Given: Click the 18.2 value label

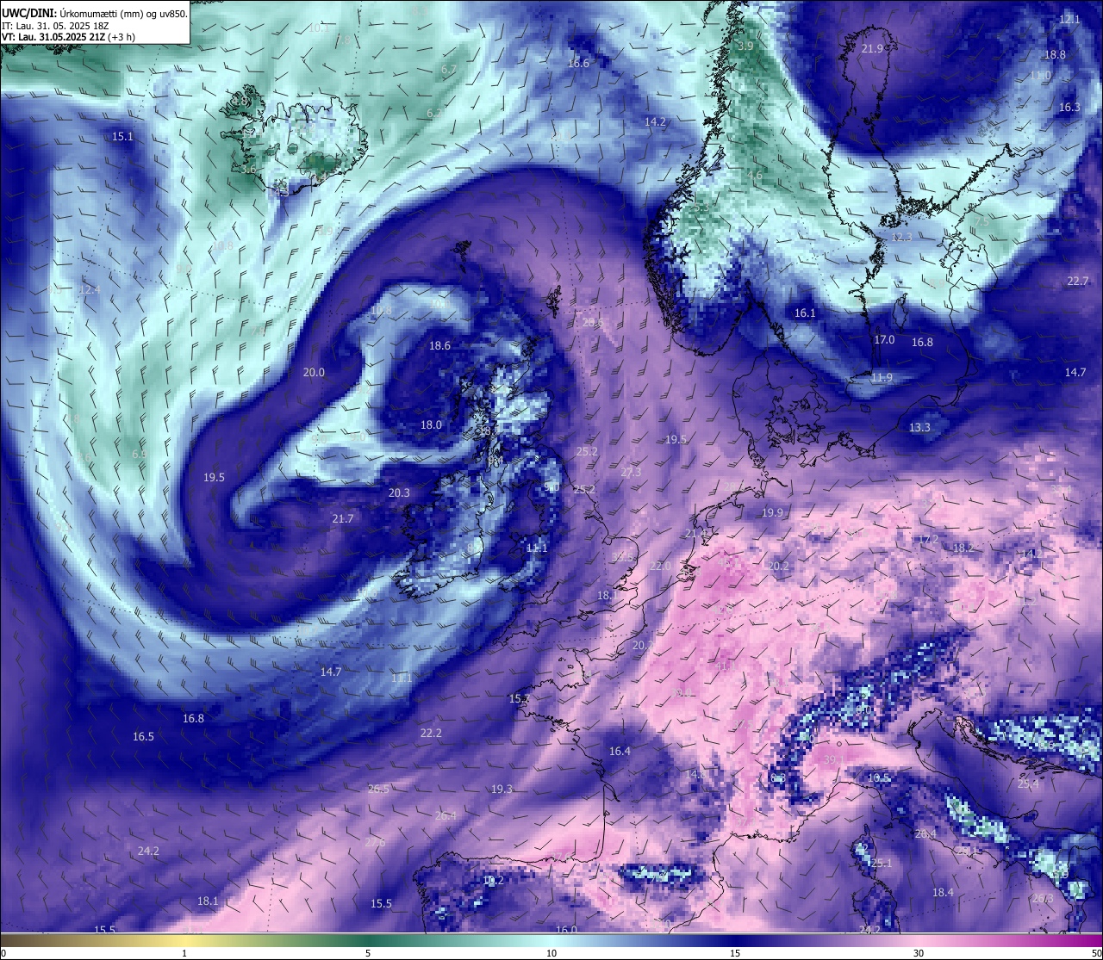Looking at the screenshot, I should 963,548.
